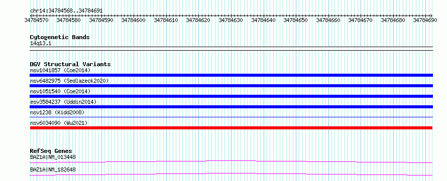
Task: Click the blue bar for esv3584237
Action: coord(231,107)
